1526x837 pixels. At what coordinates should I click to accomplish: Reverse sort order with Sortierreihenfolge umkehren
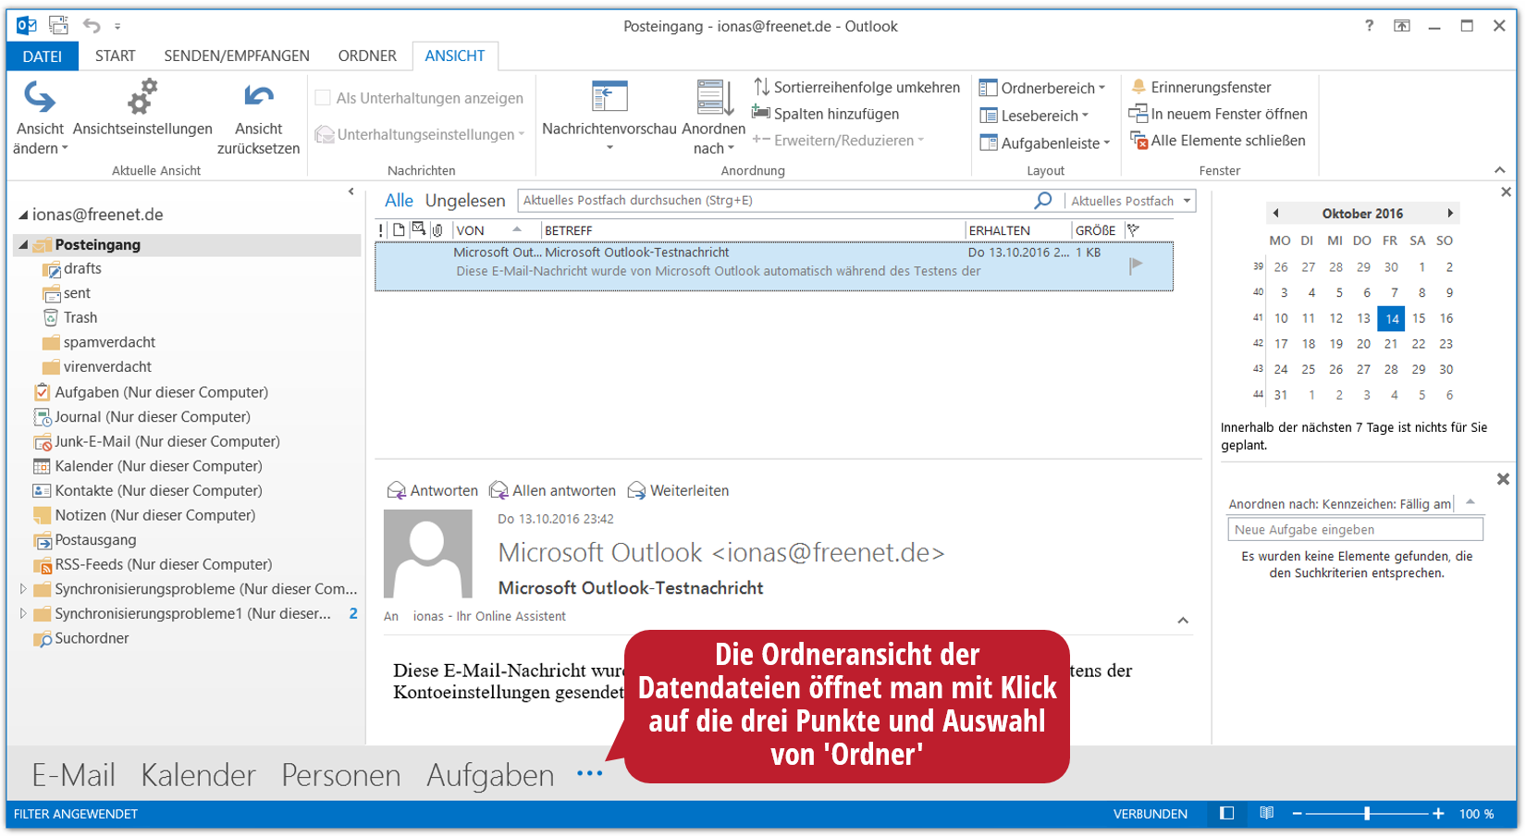point(856,87)
